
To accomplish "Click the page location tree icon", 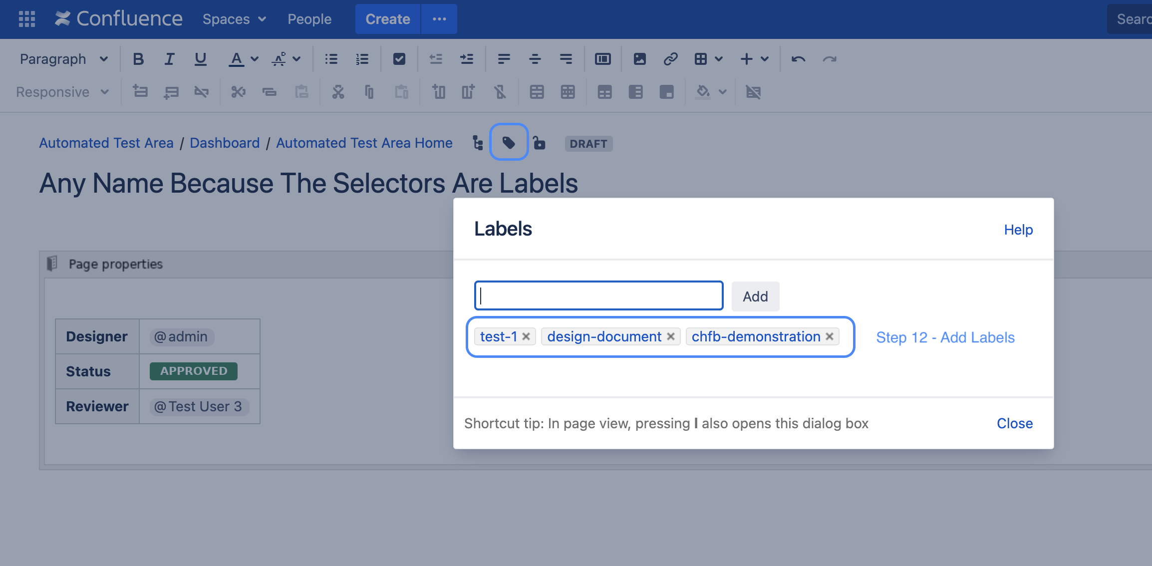I will point(478,143).
